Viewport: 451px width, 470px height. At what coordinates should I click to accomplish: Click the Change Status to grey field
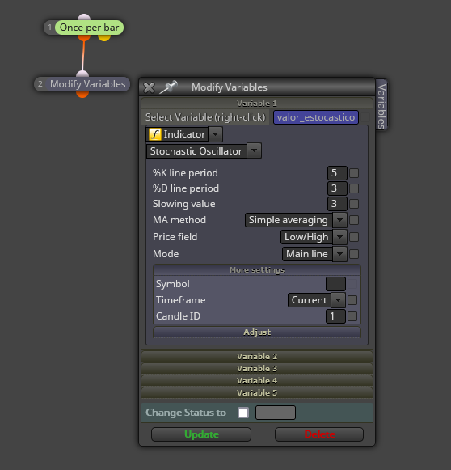(x=276, y=413)
